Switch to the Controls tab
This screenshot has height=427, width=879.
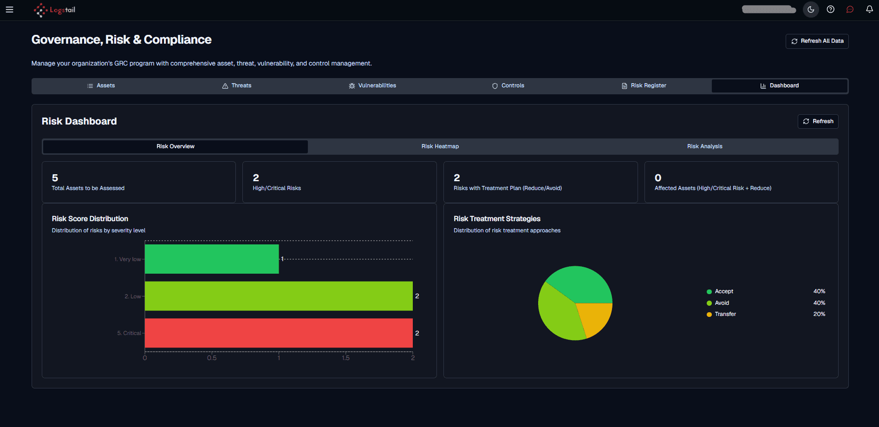(x=508, y=86)
